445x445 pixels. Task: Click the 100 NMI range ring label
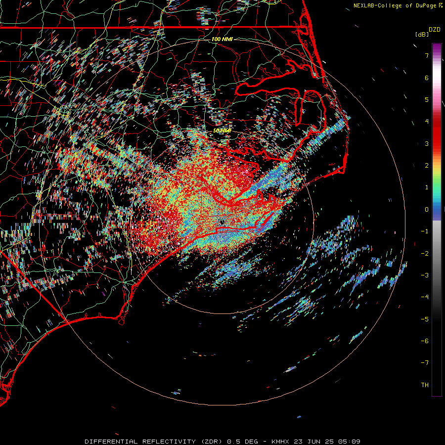click(222, 39)
